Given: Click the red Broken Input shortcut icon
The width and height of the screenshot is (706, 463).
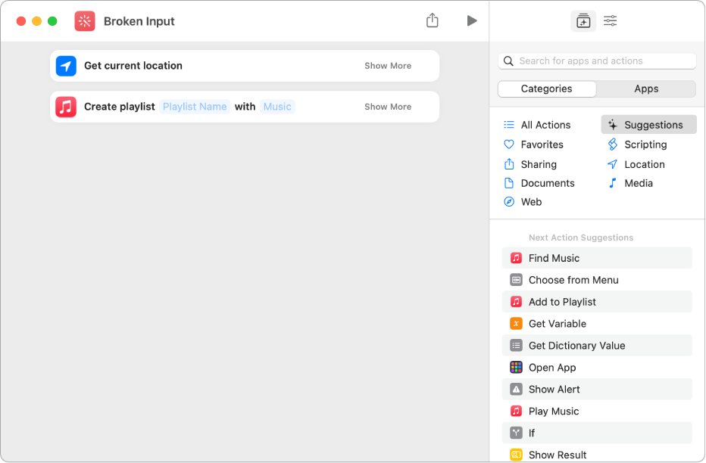Looking at the screenshot, I should (85, 21).
